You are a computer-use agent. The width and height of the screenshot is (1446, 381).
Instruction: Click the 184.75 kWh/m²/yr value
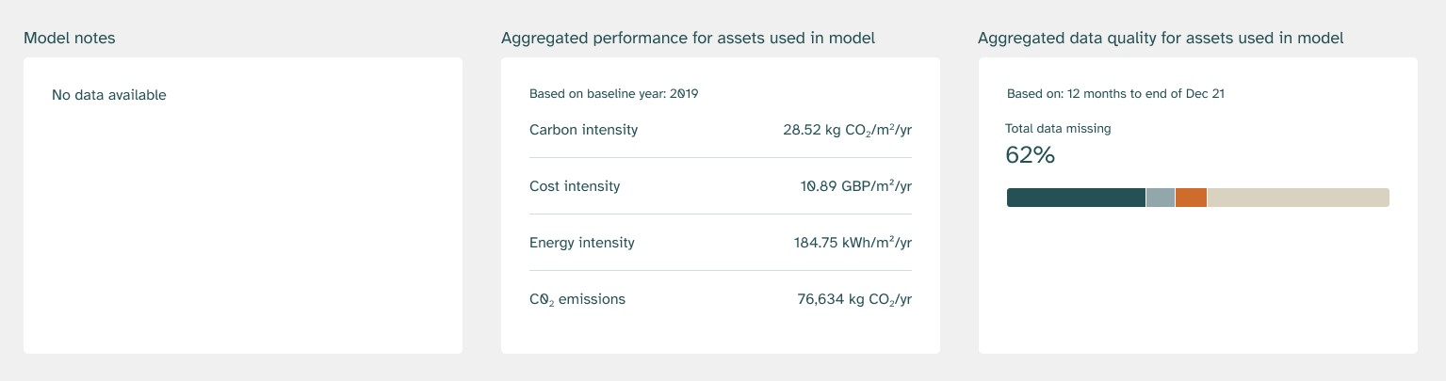point(853,243)
